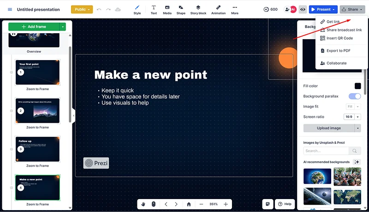Expand the Add frame dropdown arrow
Screen dimensions: 369x212
63,27
